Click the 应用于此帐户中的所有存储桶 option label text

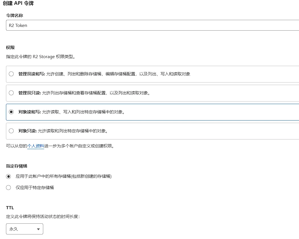click(x=63, y=176)
